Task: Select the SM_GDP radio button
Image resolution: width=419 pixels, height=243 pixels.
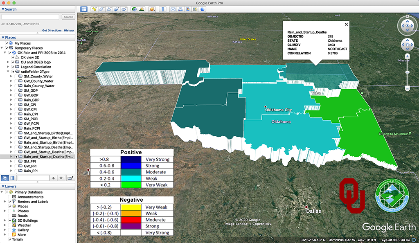Action: pyautogui.click(x=16, y=90)
